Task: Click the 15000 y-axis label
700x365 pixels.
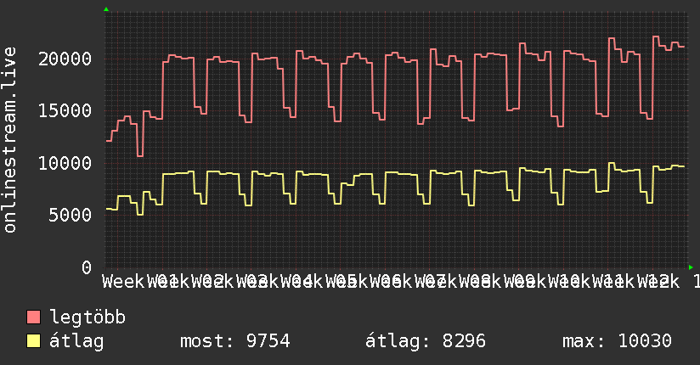Action: [x=65, y=110]
